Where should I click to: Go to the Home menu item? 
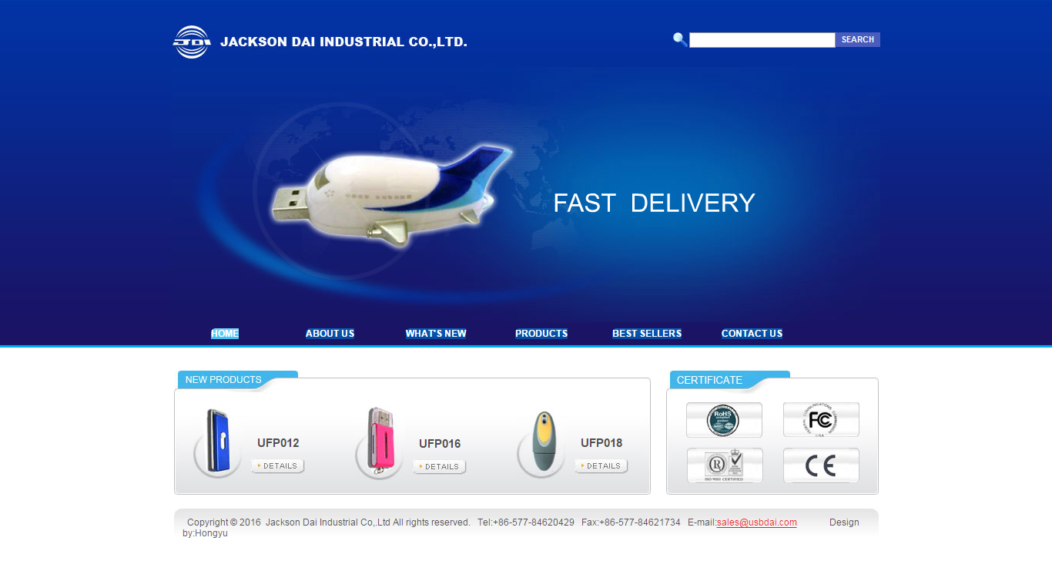(x=225, y=334)
